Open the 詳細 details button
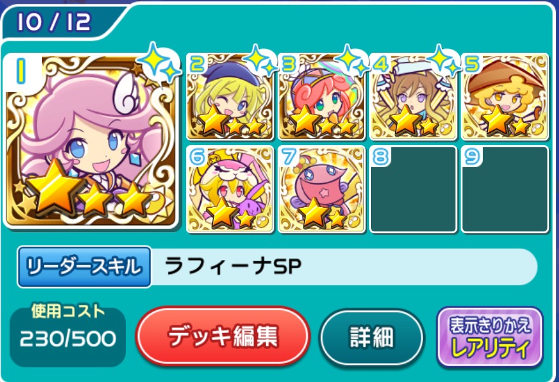Screen dimensions: 559x382 click(x=372, y=337)
